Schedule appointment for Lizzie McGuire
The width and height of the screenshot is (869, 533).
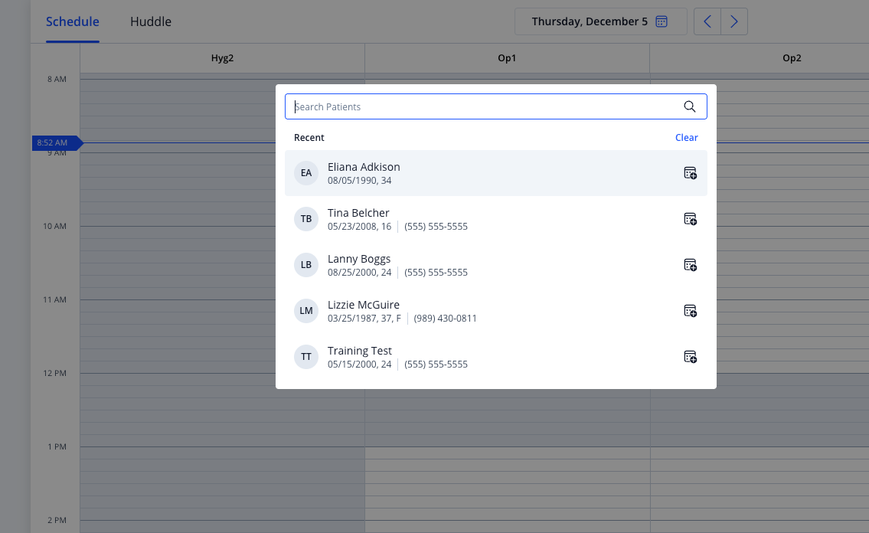click(690, 311)
